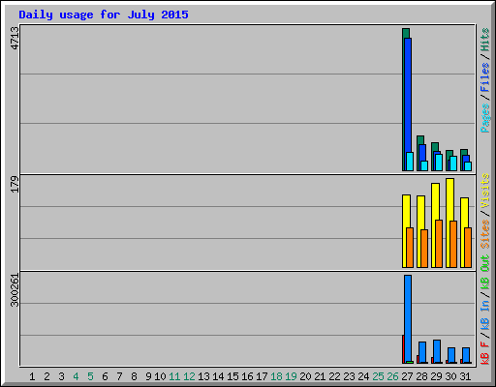Click the kB In legend label
Image resolution: width=496 pixels, height=387 pixels.
(x=484, y=315)
